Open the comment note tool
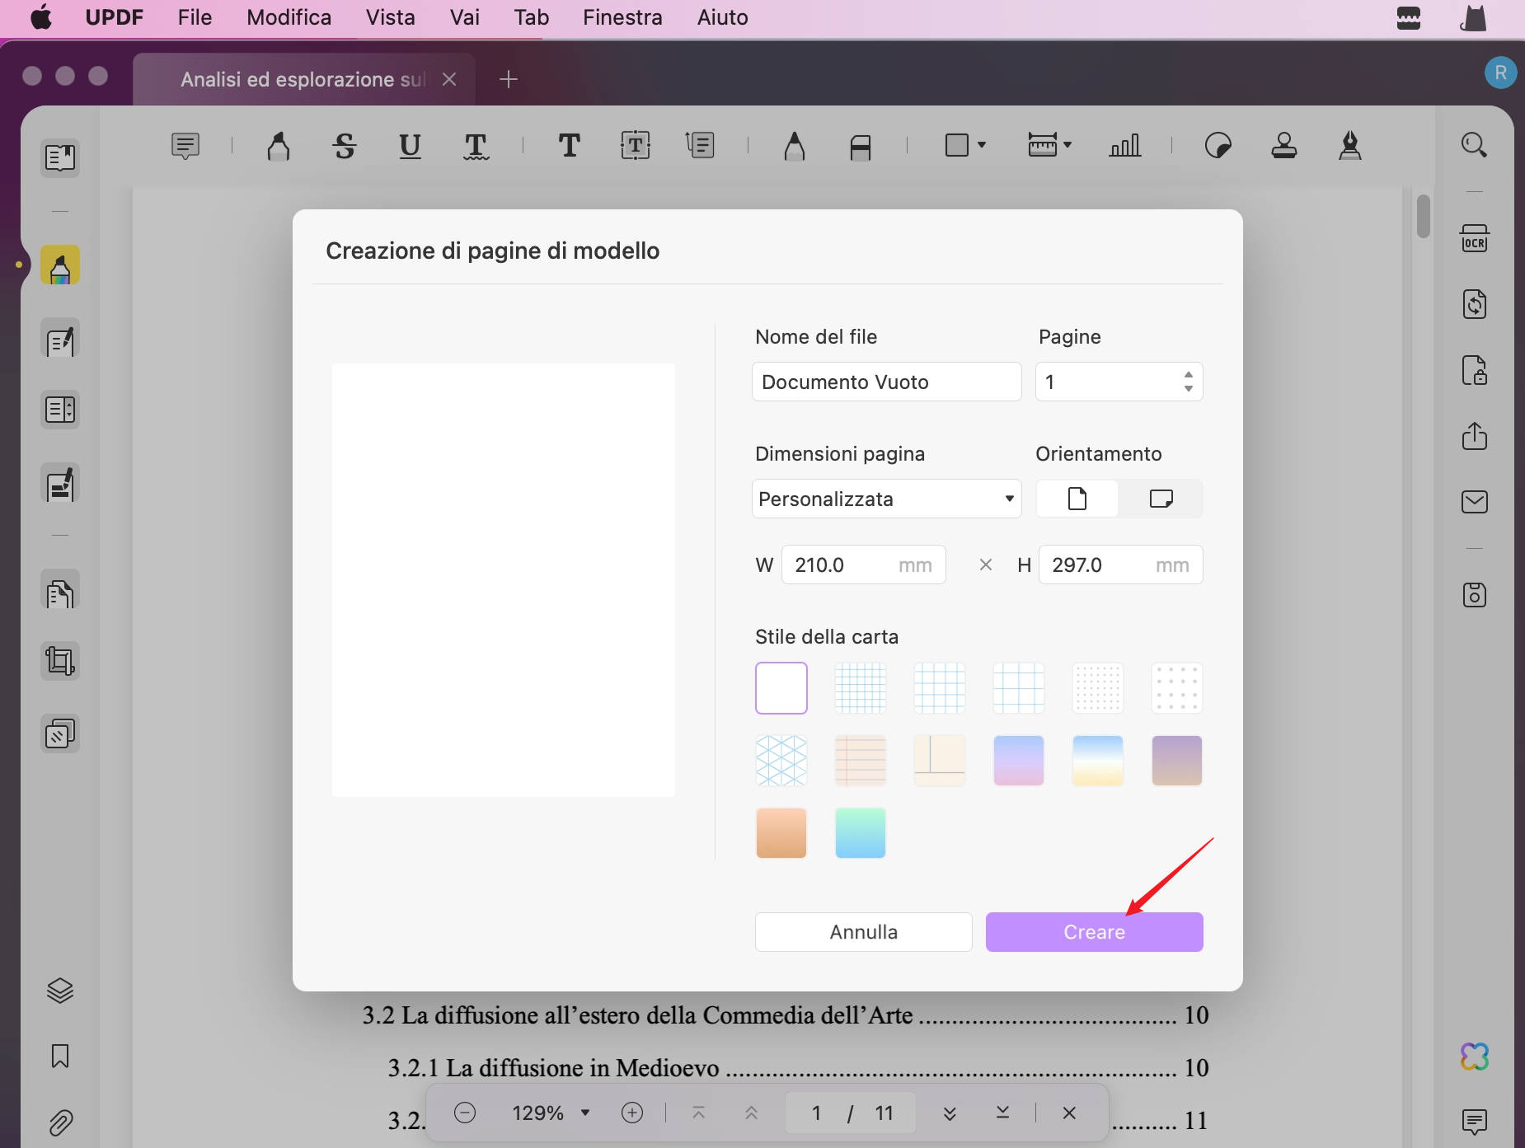 point(185,146)
